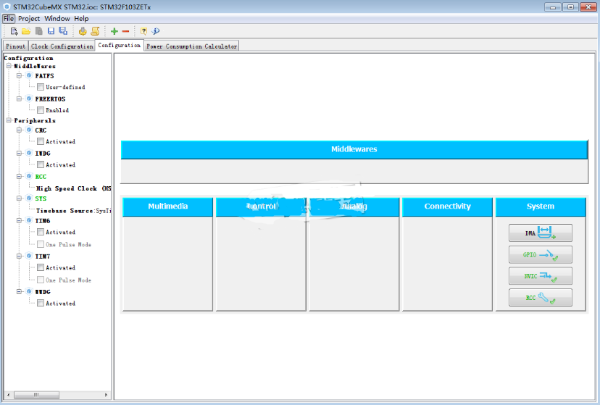Collapse the Peripherals tree node
The height and width of the screenshot is (405, 600).
(9, 120)
